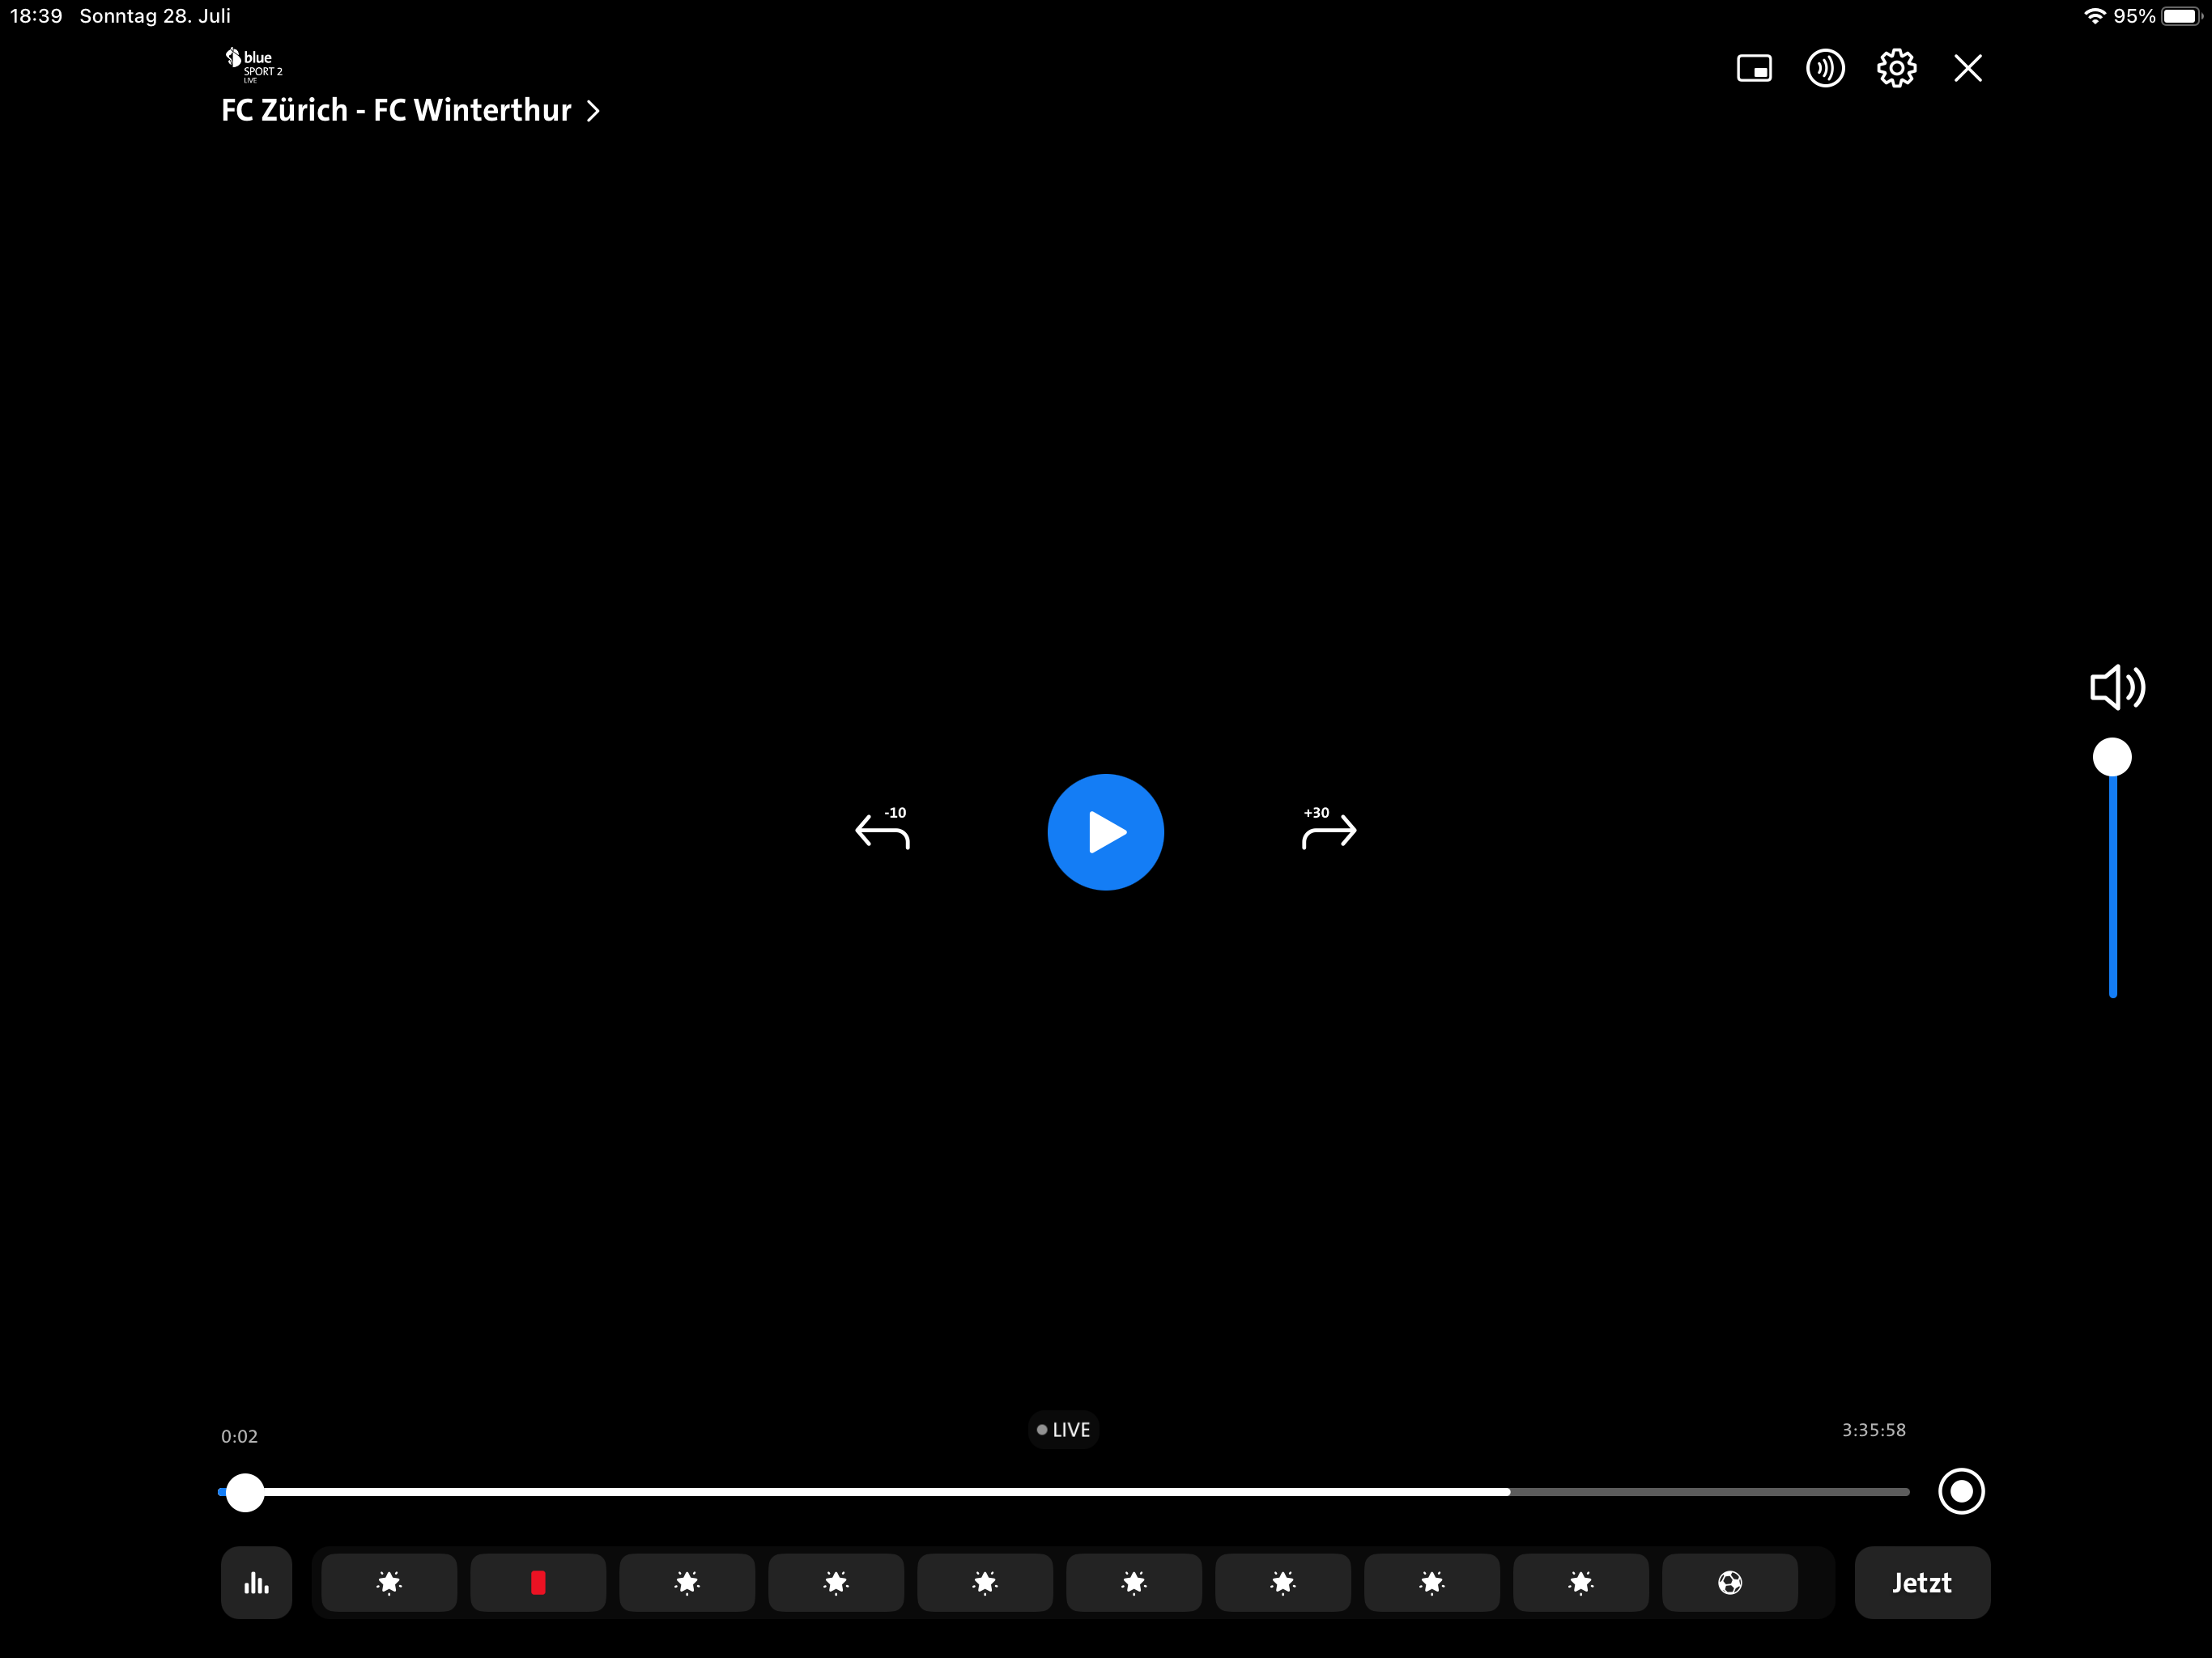The width and height of the screenshot is (2212, 1658).
Task: Skip forward 30 seconds
Action: click(1329, 830)
